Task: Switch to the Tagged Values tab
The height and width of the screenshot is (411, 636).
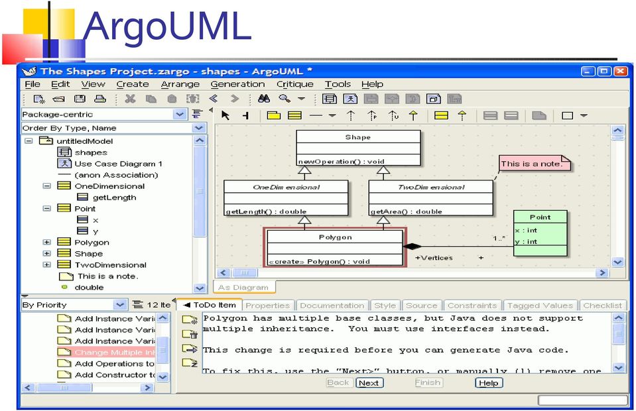Action: tap(540, 306)
